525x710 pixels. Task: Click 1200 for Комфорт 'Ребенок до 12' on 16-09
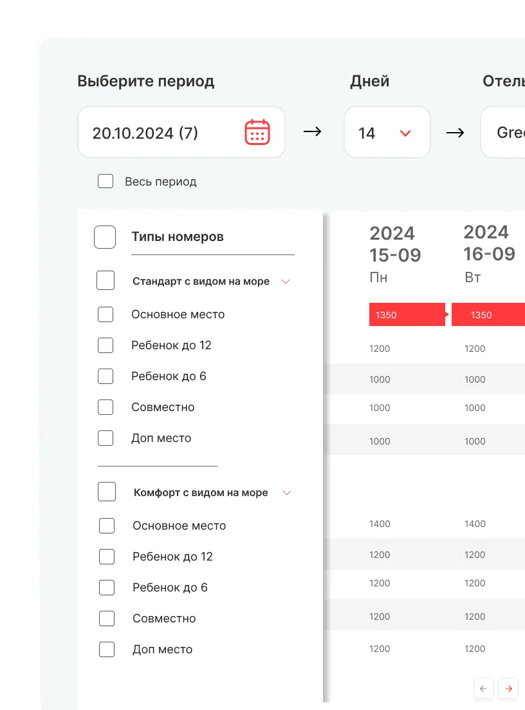click(x=475, y=555)
